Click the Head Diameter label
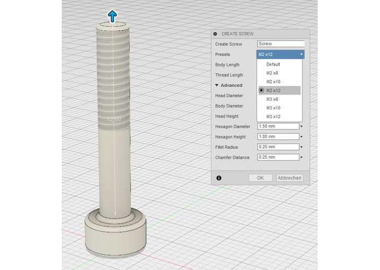The width and height of the screenshot is (380, 270). pyautogui.click(x=229, y=96)
